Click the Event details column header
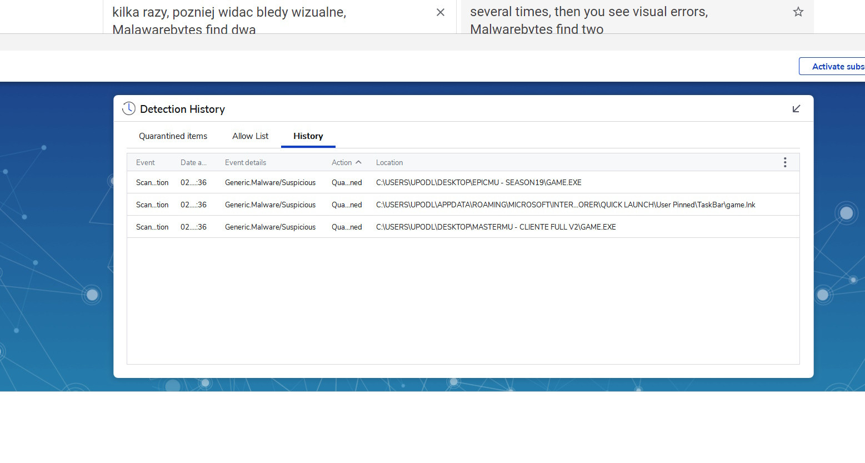The width and height of the screenshot is (865, 463). pyautogui.click(x=246, y=162)
